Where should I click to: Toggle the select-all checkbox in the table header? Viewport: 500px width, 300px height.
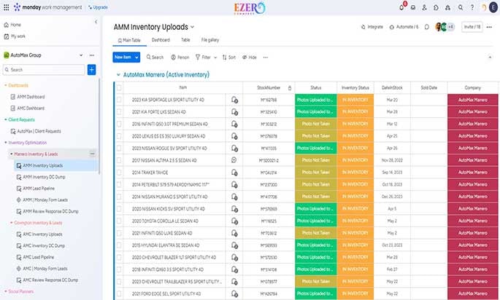pyautogui.click(x=119, y=88)
